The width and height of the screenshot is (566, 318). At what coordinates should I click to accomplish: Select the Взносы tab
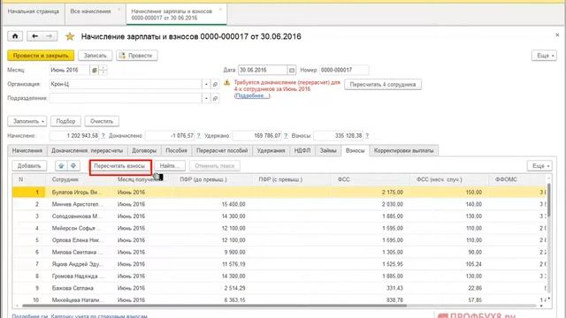pyautogui.click(x=356, y=150)
